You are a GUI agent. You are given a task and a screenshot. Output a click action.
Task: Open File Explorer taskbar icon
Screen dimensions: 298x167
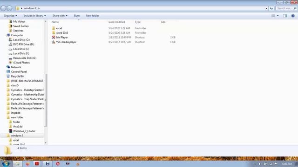point(18,164)
